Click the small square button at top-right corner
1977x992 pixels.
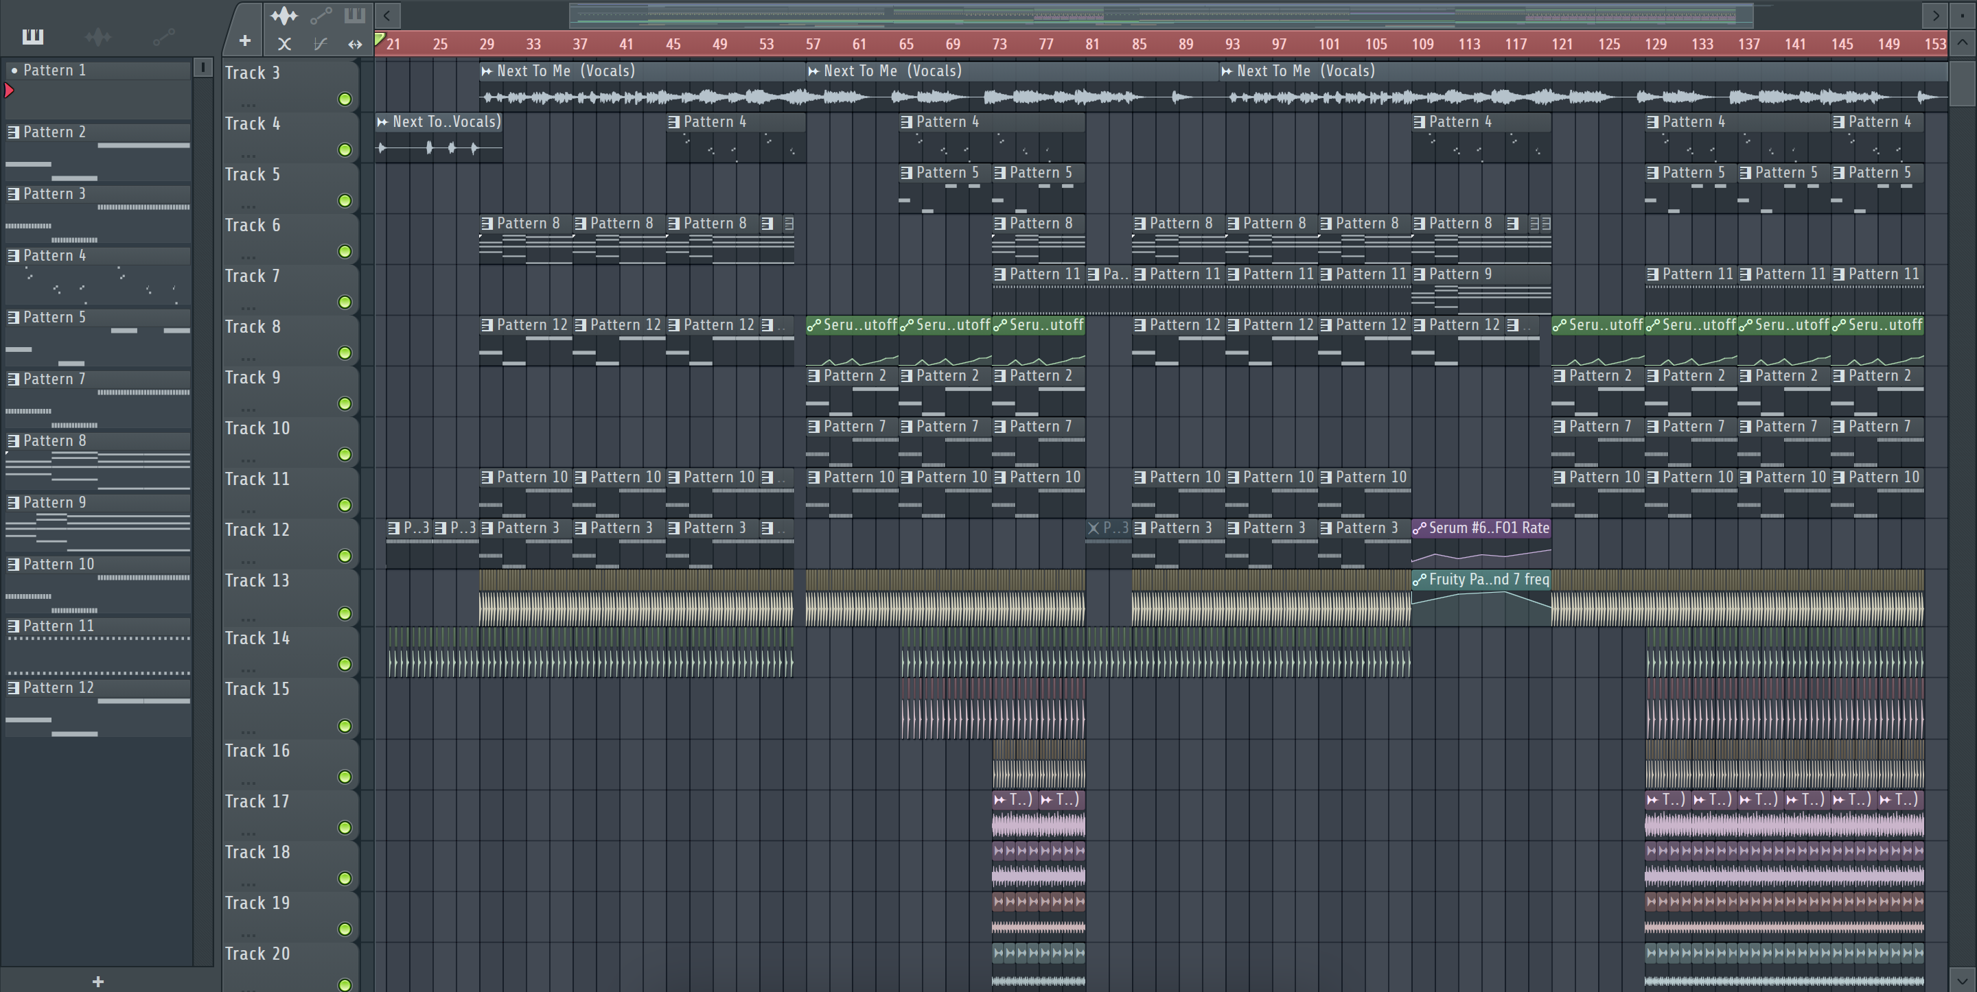[x=1963, y=14]
